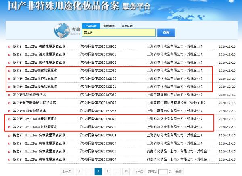The width and height of the screenshot is (242, 176).
Task: Click red bullet icon beside record 沪G妆网备字2020020960
Action: pos(9,46)
